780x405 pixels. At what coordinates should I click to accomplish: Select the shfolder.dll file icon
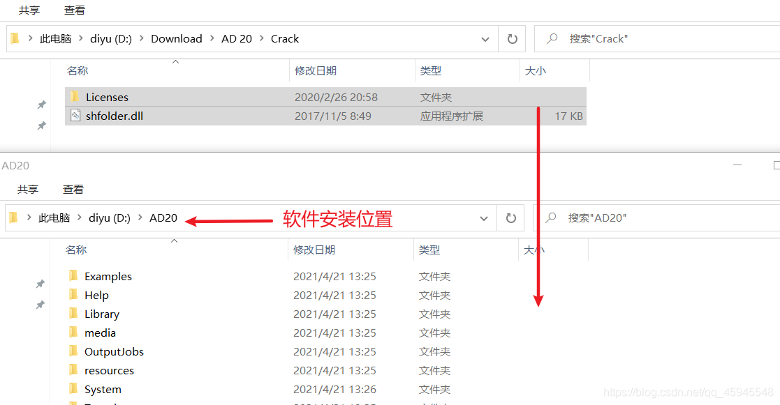[x=75, y=116]
